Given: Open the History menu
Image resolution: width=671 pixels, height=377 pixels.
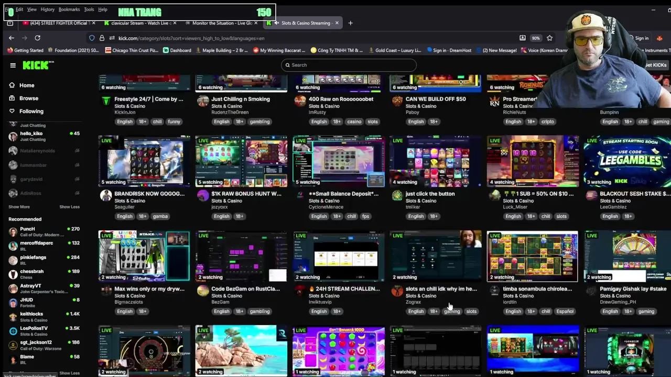Looking at the screenshot, I should pos(48,9).
